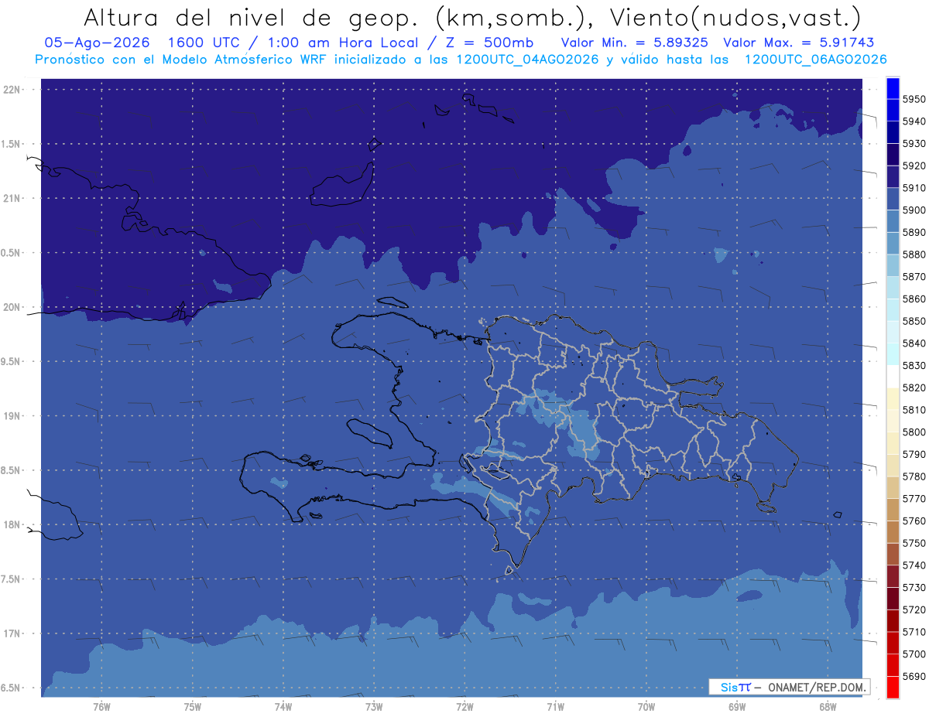The width and height of the screenshot is (929, 717).
Task: Select the valid-until time '1200UTC_06AGO2026'
Action: [x=816, y=60]
